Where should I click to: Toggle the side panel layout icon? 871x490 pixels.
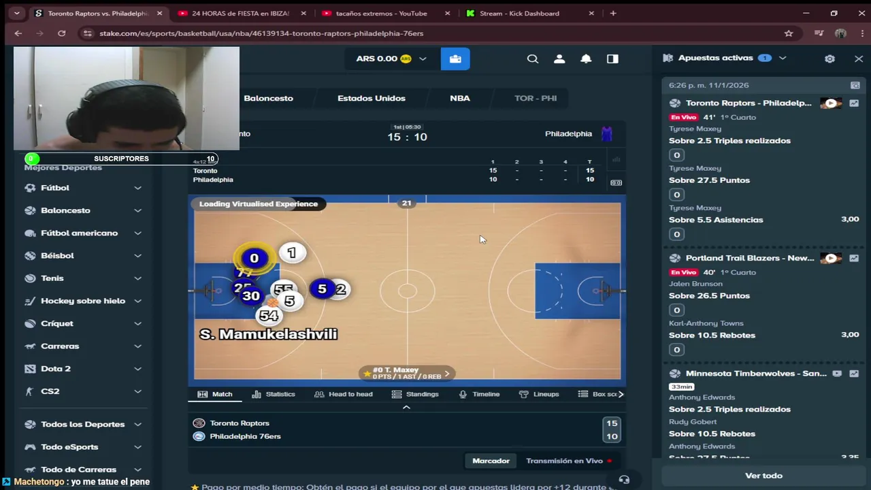pos(612,59)
